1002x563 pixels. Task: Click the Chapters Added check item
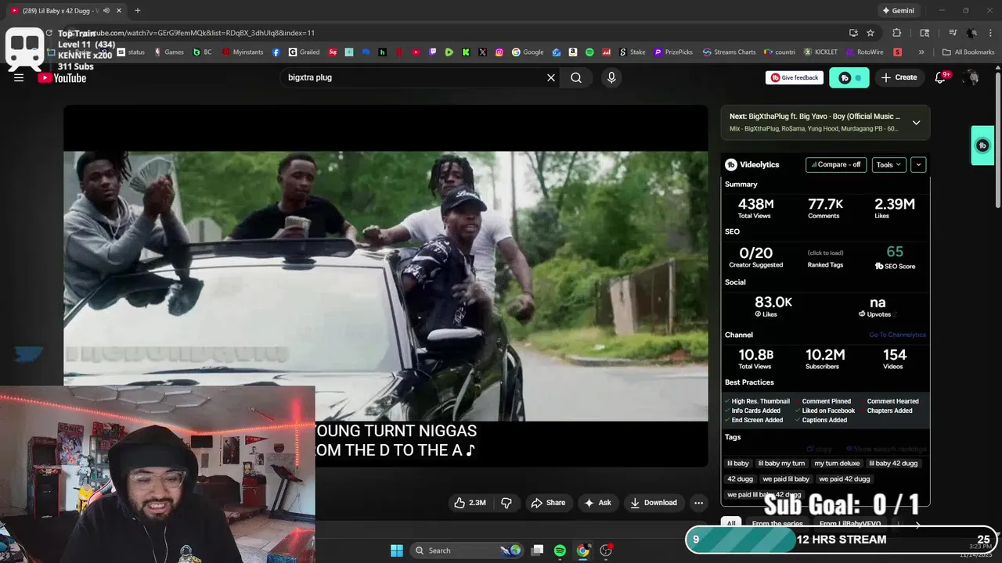click(886, 411)
